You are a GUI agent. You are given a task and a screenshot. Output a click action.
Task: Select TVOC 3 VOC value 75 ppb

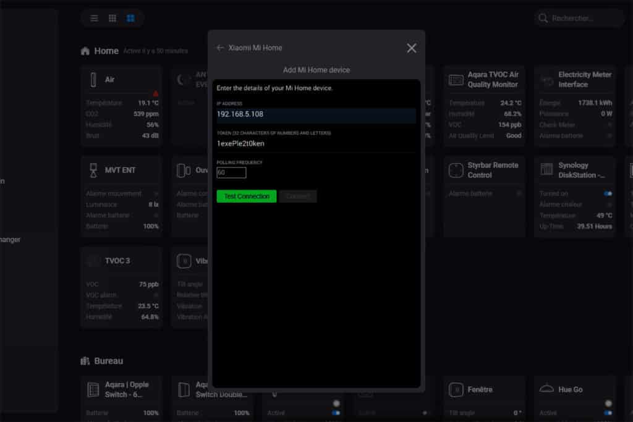(148, 284)
